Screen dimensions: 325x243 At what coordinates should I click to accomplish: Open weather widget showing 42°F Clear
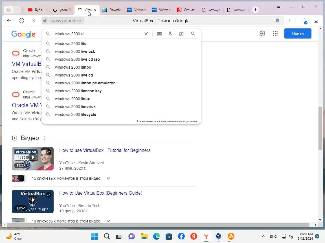[x=14, y=236]
